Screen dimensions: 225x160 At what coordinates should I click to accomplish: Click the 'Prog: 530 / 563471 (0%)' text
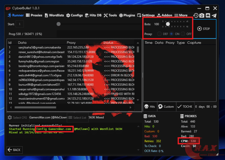25,34
